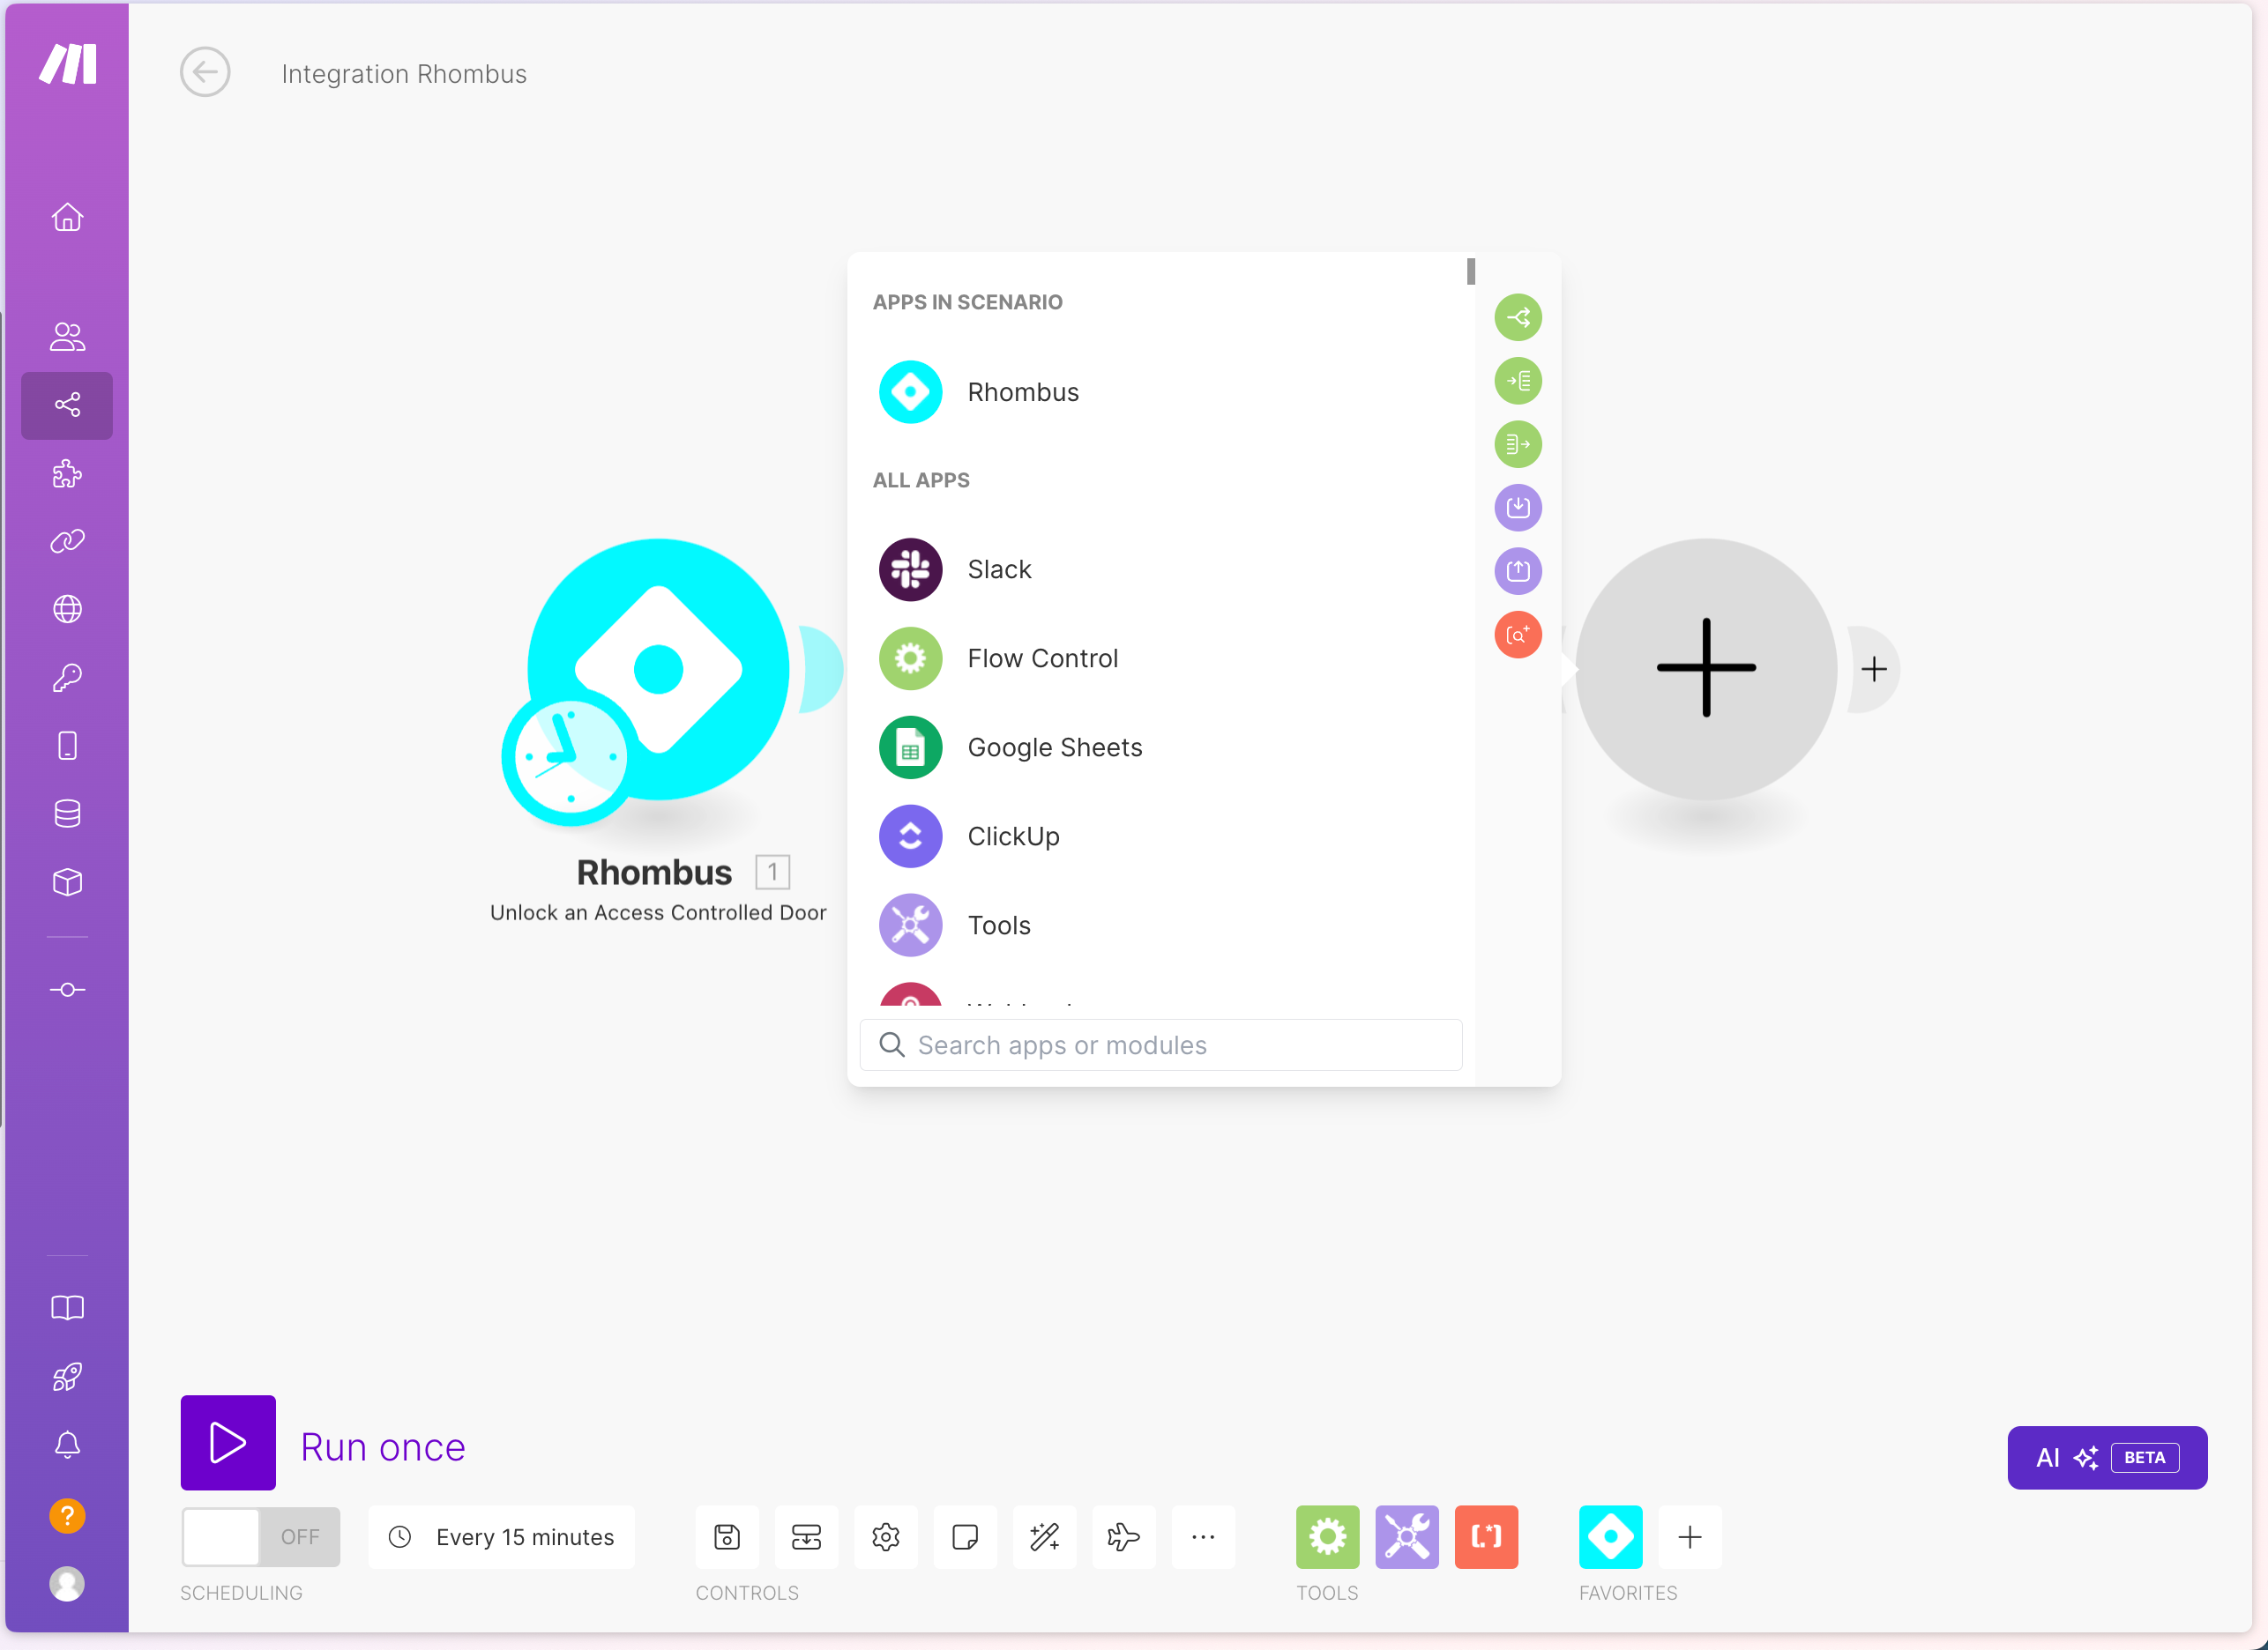Image resolution: width=2268 pixels, height=1650 pixels.
Task: Run the scenario once
Action: pos(228,1443)
